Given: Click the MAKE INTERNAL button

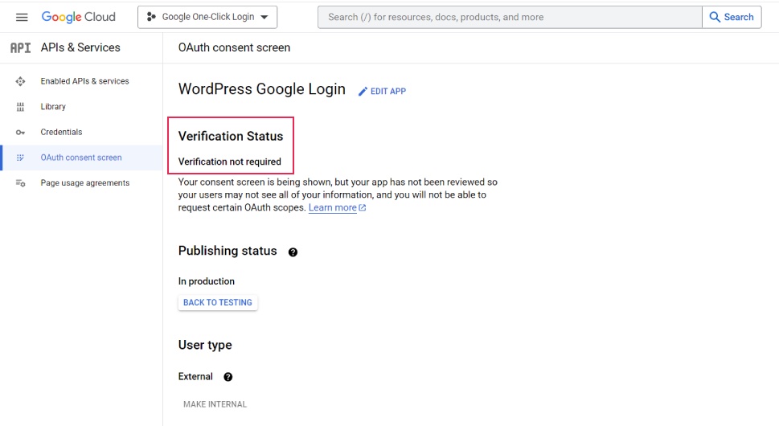Looking at the screenshot, I should click(x=215, y=404).
